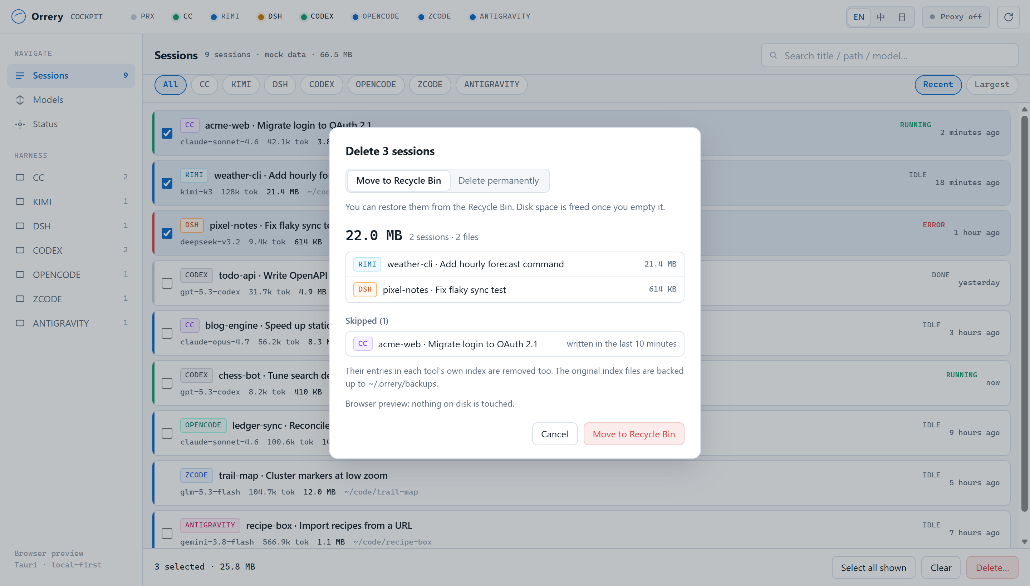Filter sessions by the CC pill

click(x=205, y=85)
